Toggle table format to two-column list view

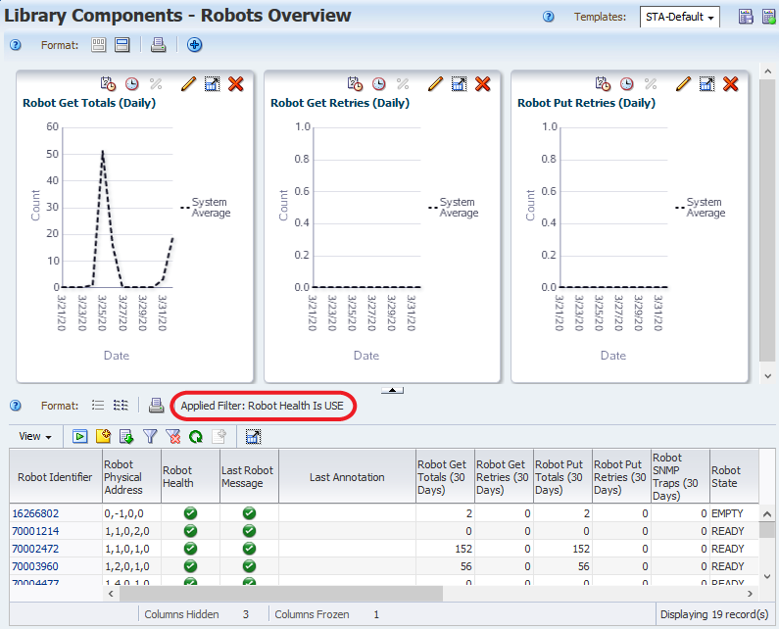click(x=121, y=405)
